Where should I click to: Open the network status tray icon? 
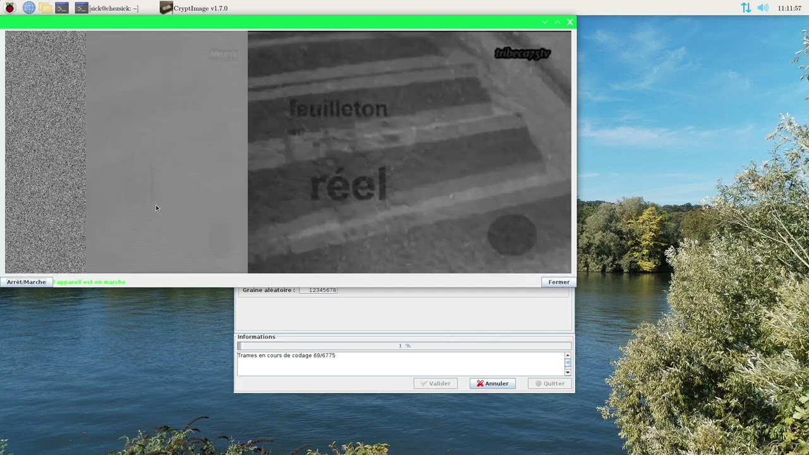pyautogui.click(x=746, y=8)
